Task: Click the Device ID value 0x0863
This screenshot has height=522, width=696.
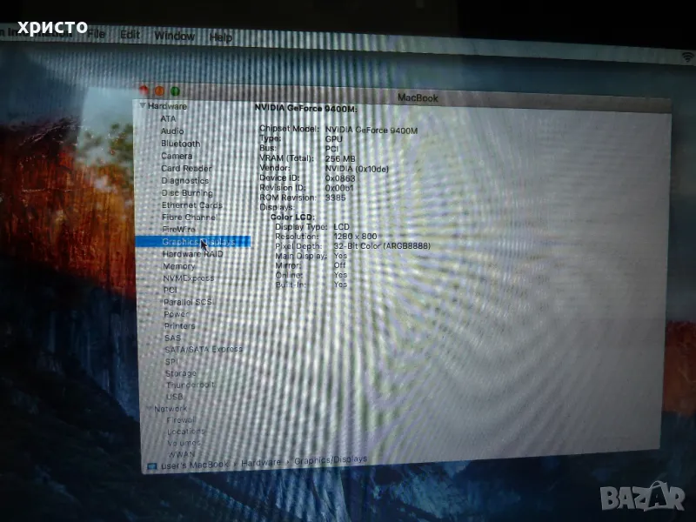Action: pos(340,178)
